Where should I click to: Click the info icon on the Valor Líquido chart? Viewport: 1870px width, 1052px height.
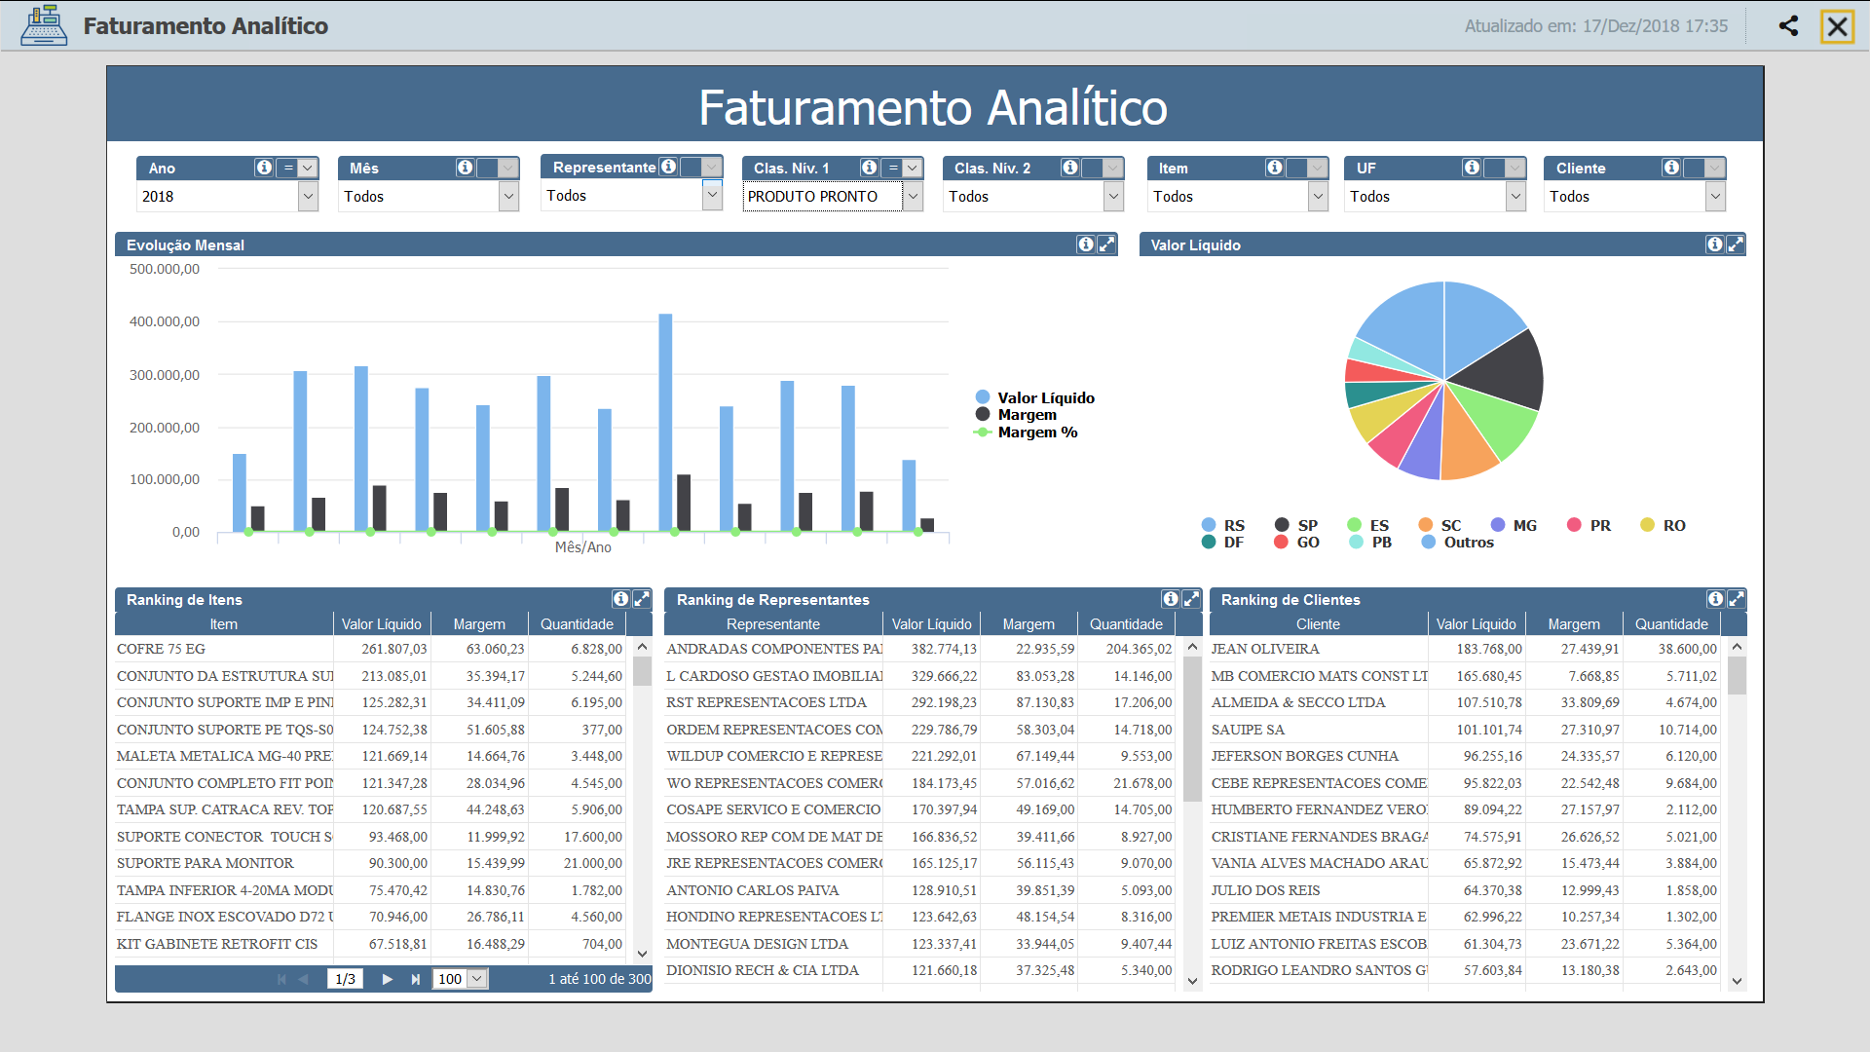click(1715, 244)
